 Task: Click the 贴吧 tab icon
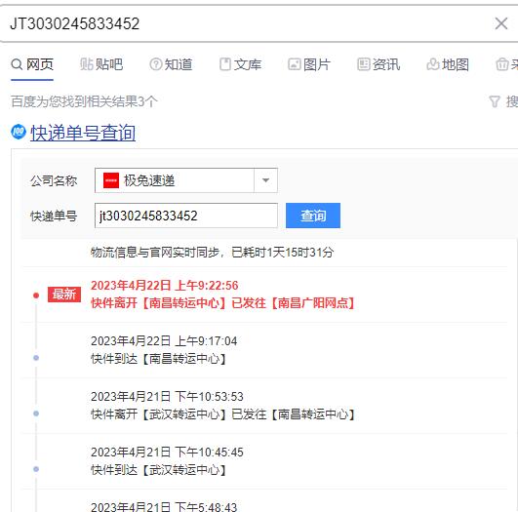coord(86,64)
